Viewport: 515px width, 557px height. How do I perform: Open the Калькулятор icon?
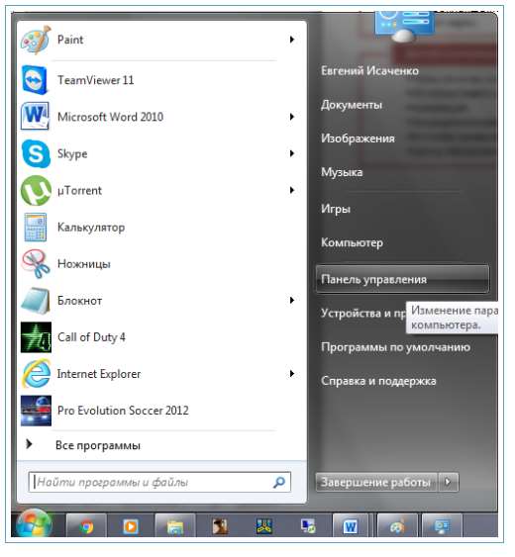pyautogui.click(x=36, y=228)
